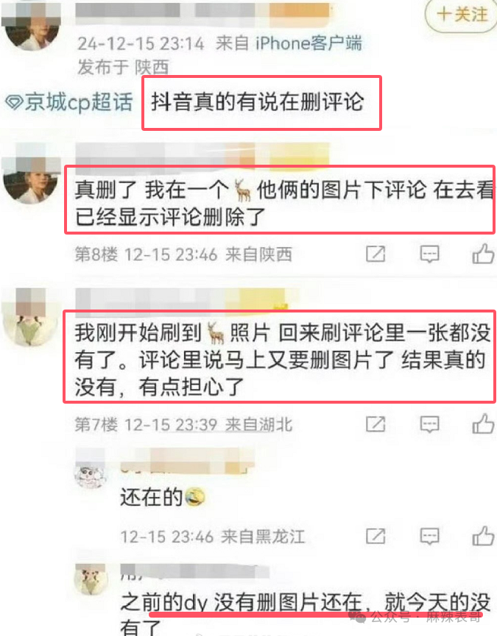Screen dimensions: 497x636
Task: Open avatar of the 之前的dy commenter
Action: click(90, 580)
